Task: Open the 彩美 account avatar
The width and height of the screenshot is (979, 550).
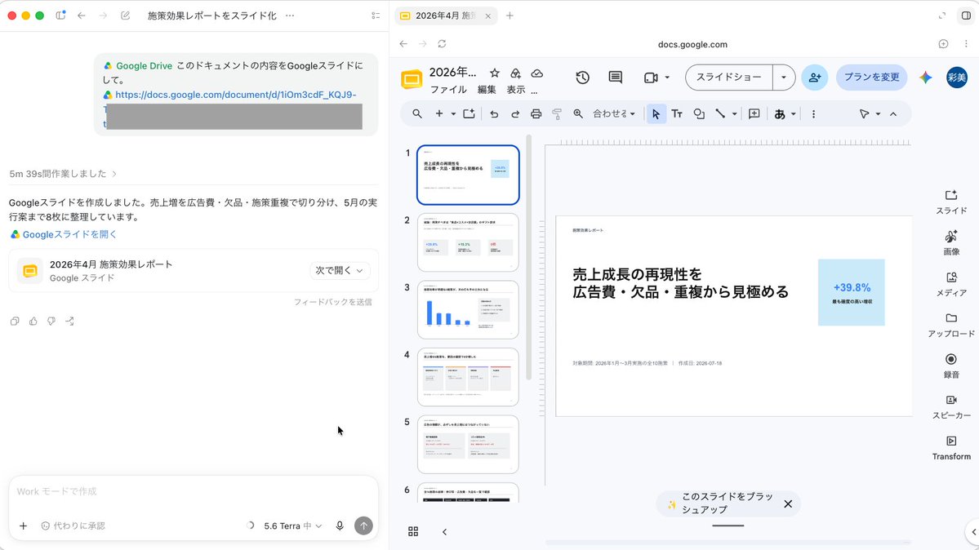Action: tap(956, 78)
